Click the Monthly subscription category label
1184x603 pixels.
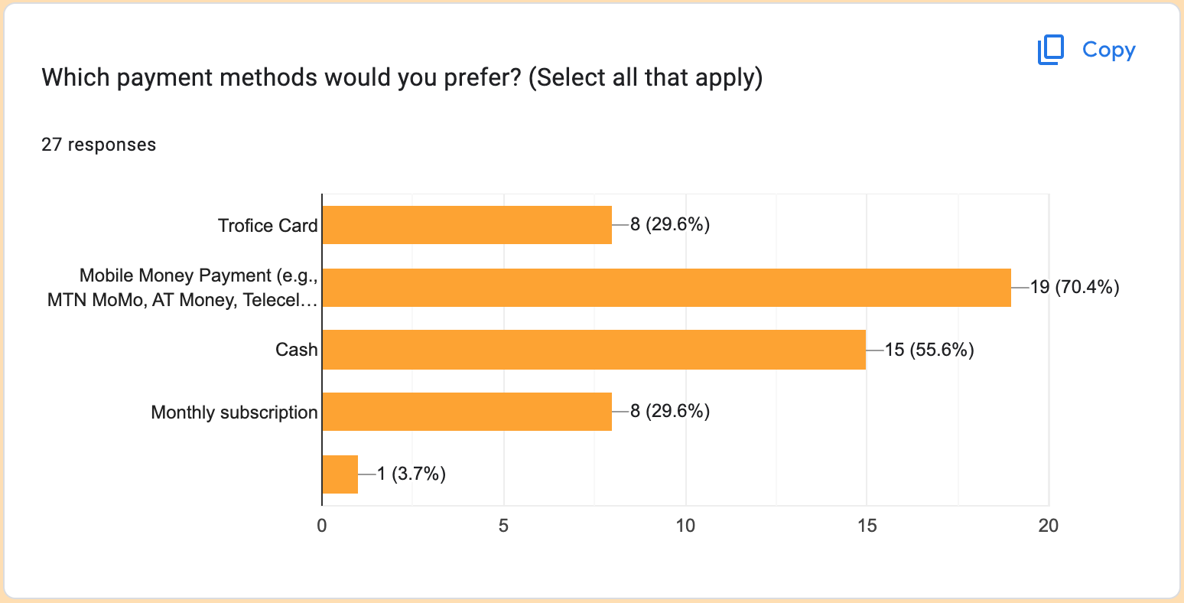coord(234,412)
